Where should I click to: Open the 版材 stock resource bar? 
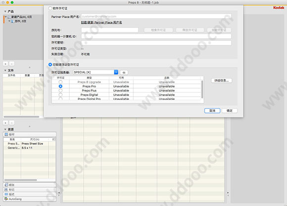30,135
